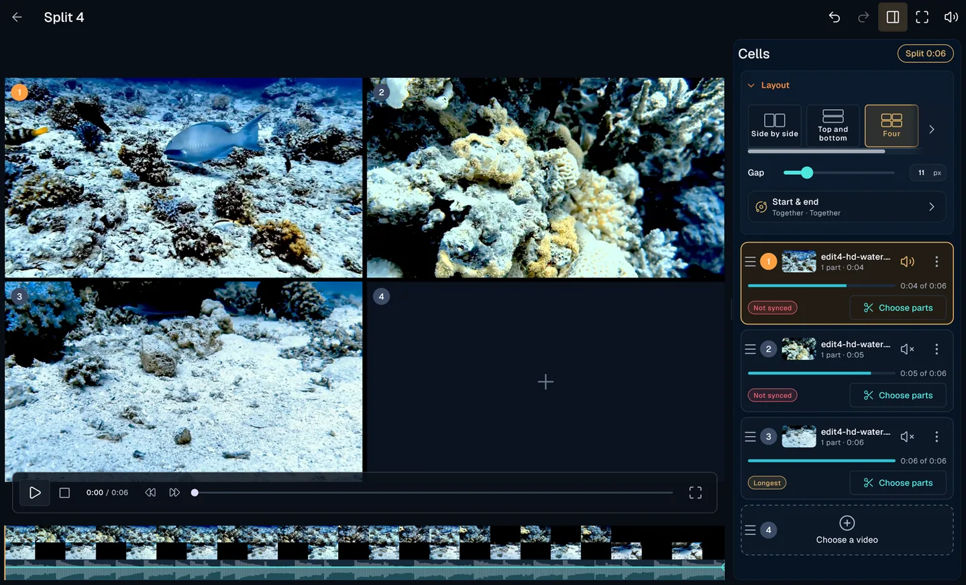Image resolution: width=966 pixels, height=585 pixels.
Task: Open Start & end settings
Action: click(847, 207)
